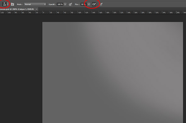The width and height of the screenshot is (186, 123).
Task: Select the document tab ending in .psd @ 200%
Action: [x=17, y=9]
